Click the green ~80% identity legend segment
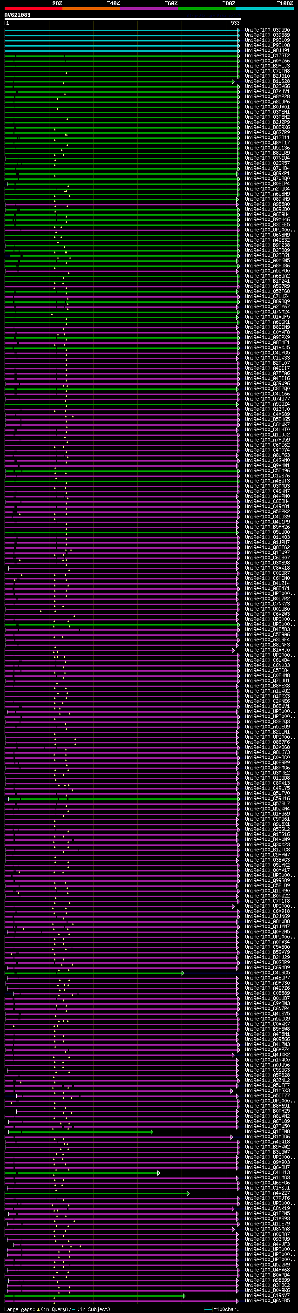Viewport: 298px width, 1313px height. [207, 9]
